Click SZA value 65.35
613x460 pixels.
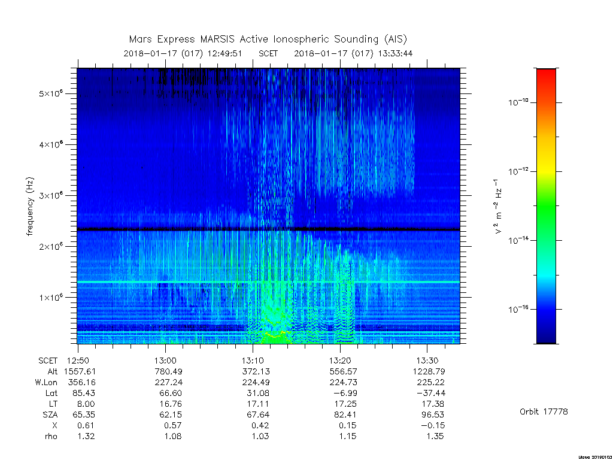(84, 414)
